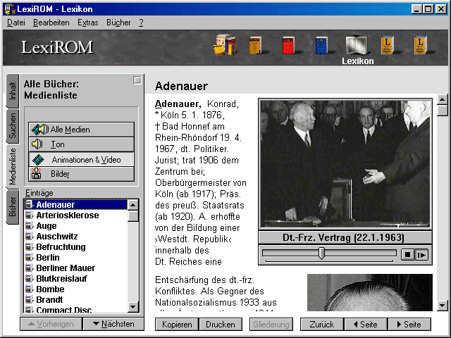451x338 pixels.
Task: Click media icon beside Berliner Mauer entry
Action: coord(29,268)
